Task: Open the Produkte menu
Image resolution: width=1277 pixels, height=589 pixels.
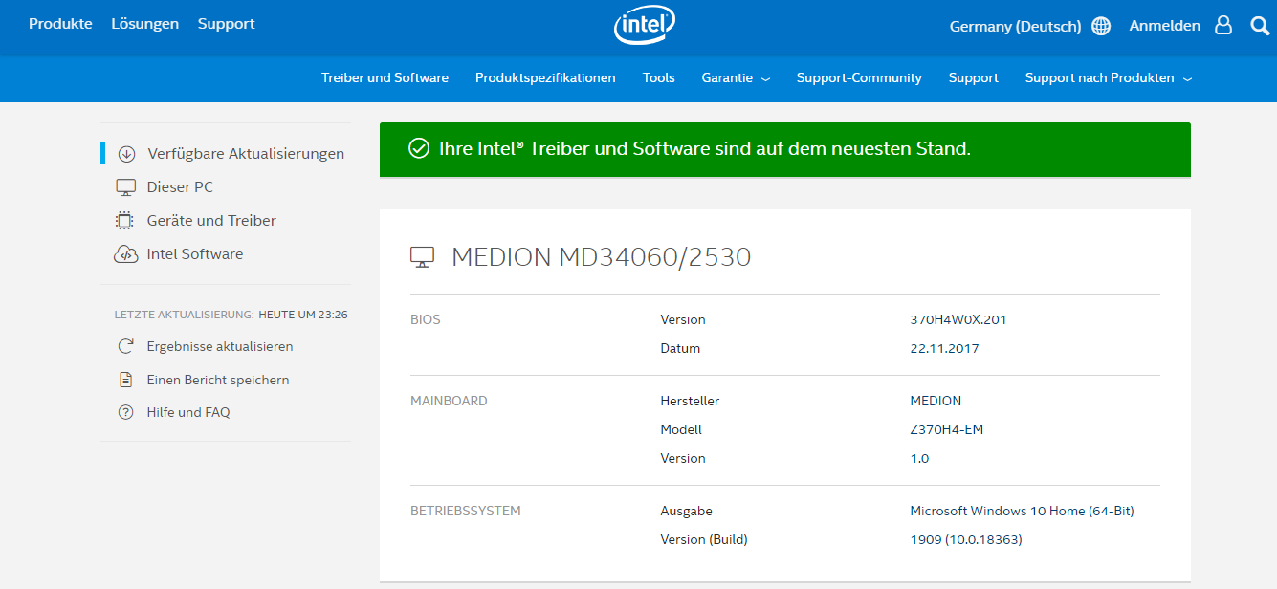Action: (x=60, y=24)
